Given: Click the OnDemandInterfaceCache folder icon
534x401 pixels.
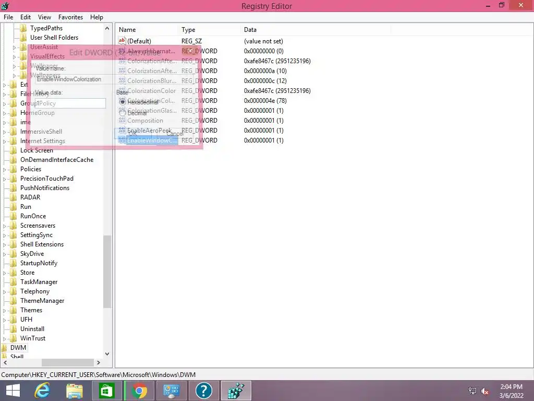Looking at the screenshot, I should [13, 160].
